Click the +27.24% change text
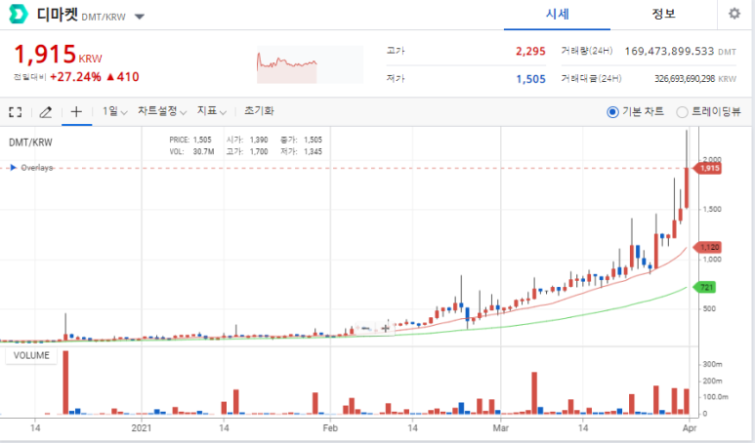The image size is (755, 443). pos(75,77)
